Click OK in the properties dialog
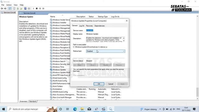199x112 pixels. click(99, 84)
